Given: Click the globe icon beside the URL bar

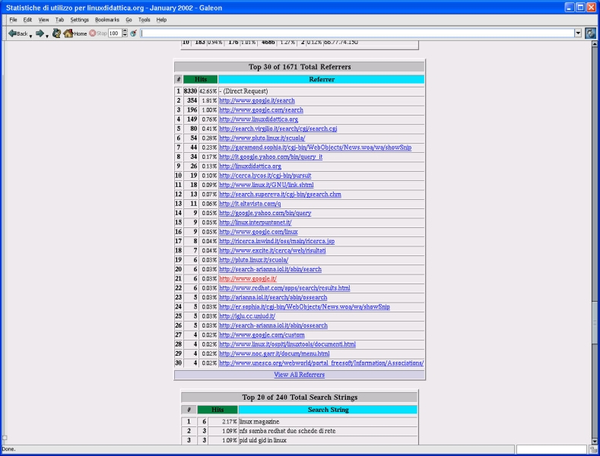Looking at the screenshot, I should tap(133, 33).
